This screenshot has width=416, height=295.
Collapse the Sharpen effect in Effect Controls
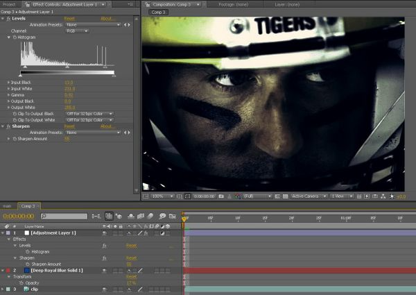coord(3,126)
